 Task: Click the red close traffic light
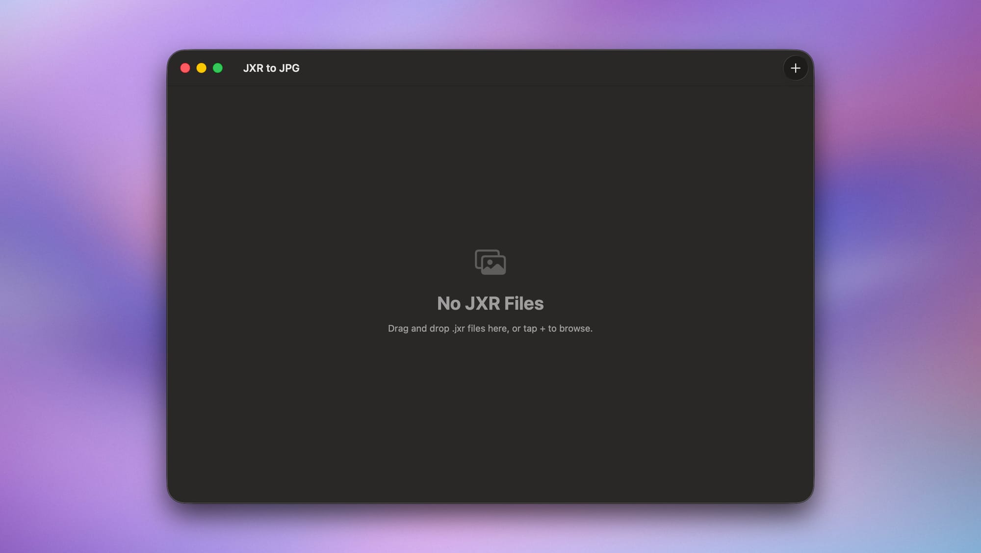(x=185, y=68)
